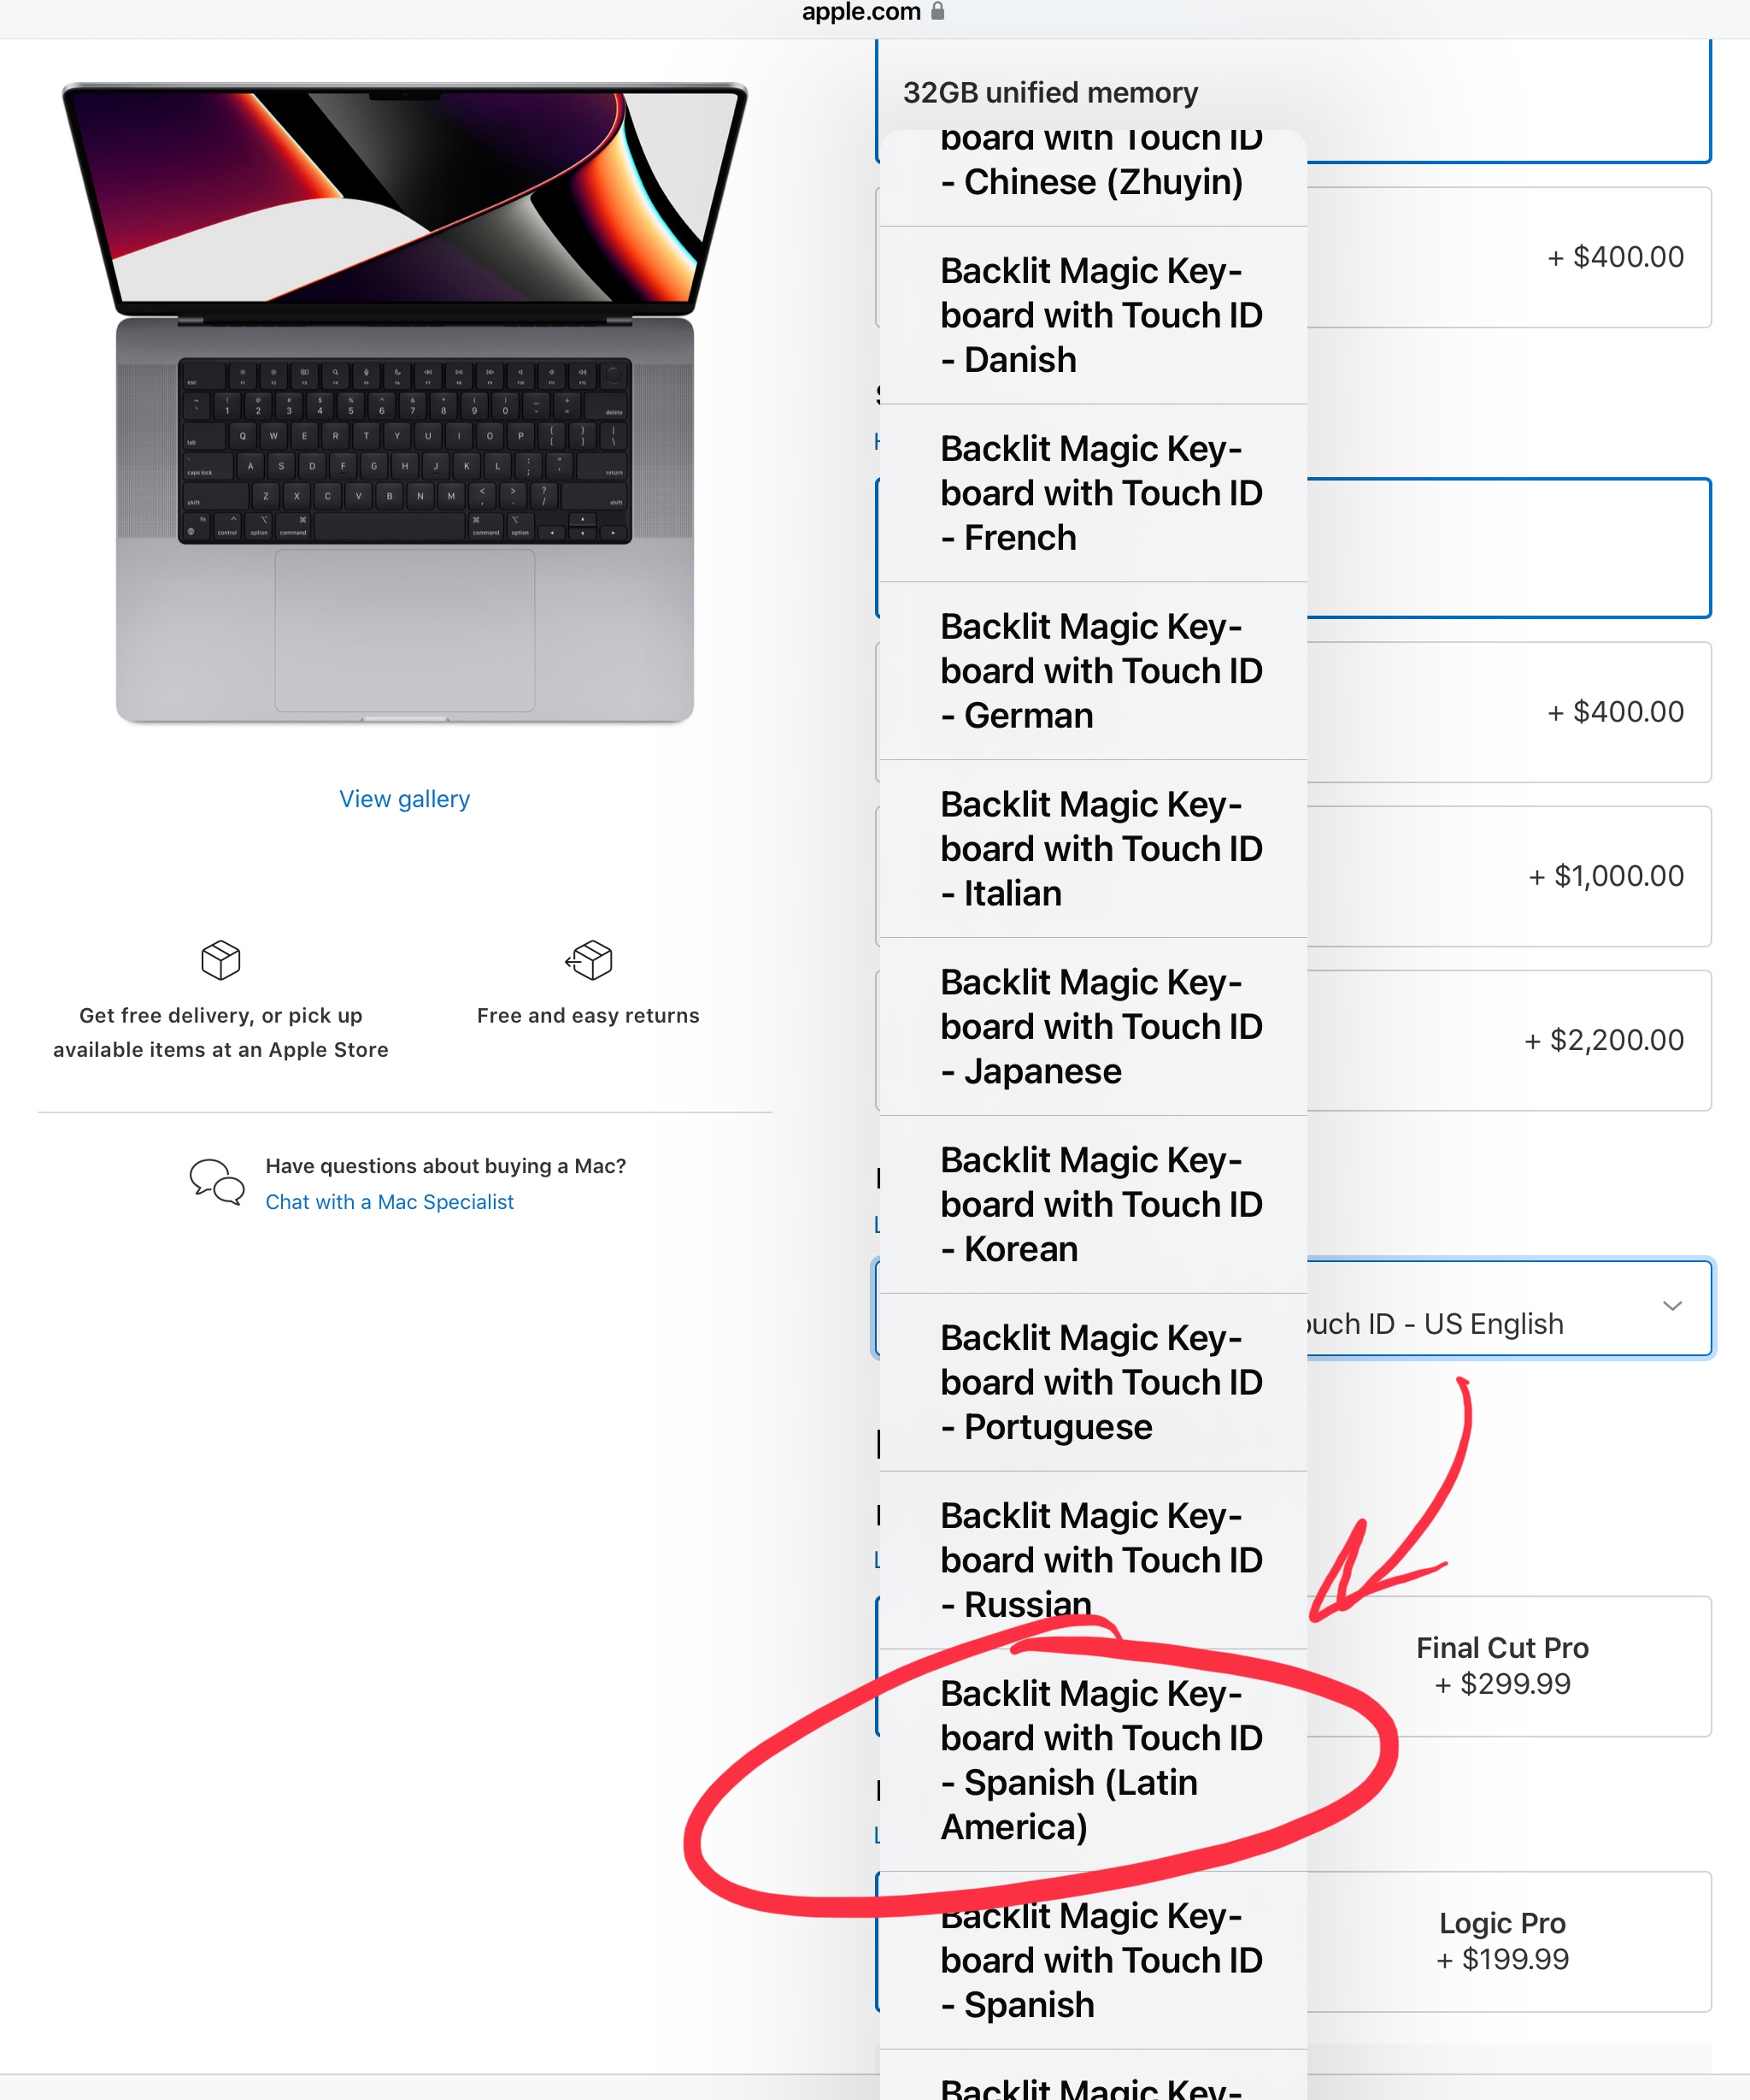
Task: Click the easy returns box icon
Action: 589,960
